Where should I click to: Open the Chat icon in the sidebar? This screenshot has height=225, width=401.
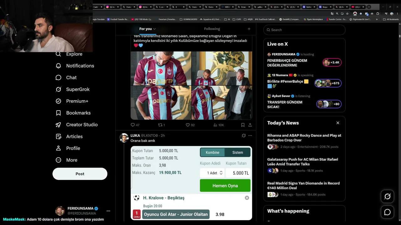point(58,77)
